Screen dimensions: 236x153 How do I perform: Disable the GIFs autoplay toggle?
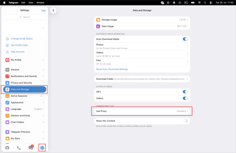[x=185, y=92]
